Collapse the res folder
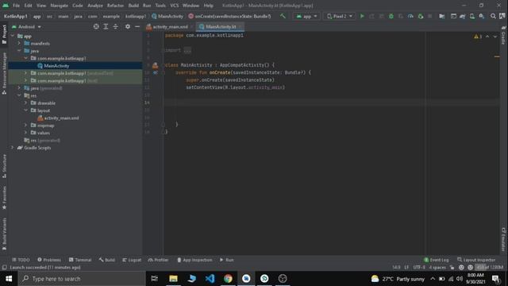 19,95
